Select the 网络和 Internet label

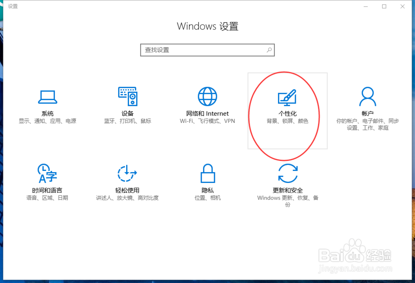(207, 114)
